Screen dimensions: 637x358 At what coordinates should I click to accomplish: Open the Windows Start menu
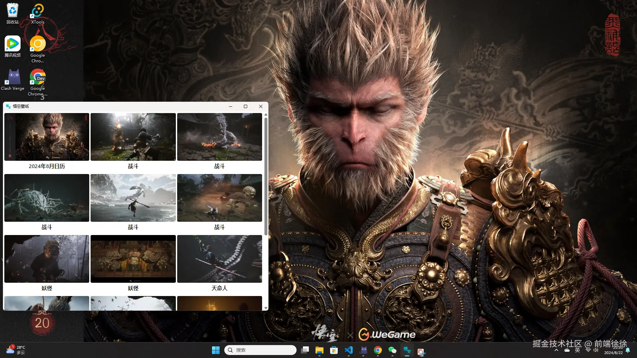(216, 350)
